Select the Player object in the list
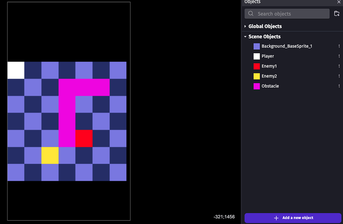 click(x=268, y=56)
